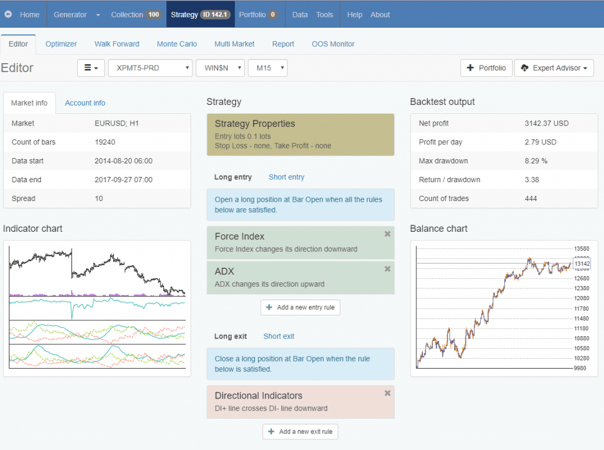Click the Expert Advisor cloud download icon
The width and height of the screenshot is (604, 450).
pyautogui.click(x=524, y=68)
